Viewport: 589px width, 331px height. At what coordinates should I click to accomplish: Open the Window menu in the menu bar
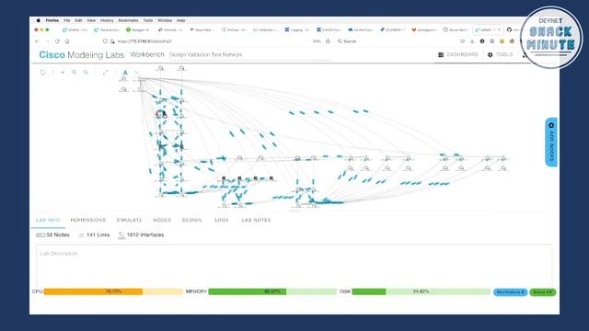coord(165,20)
